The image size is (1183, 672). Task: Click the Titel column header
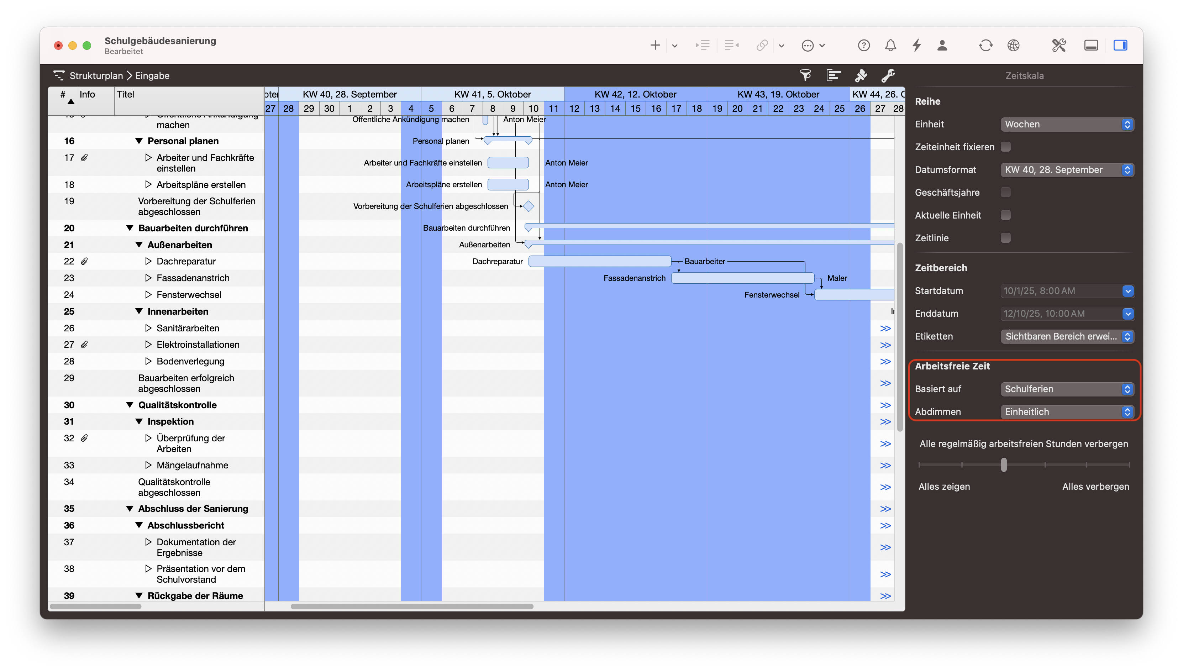(x=126, y=95)
